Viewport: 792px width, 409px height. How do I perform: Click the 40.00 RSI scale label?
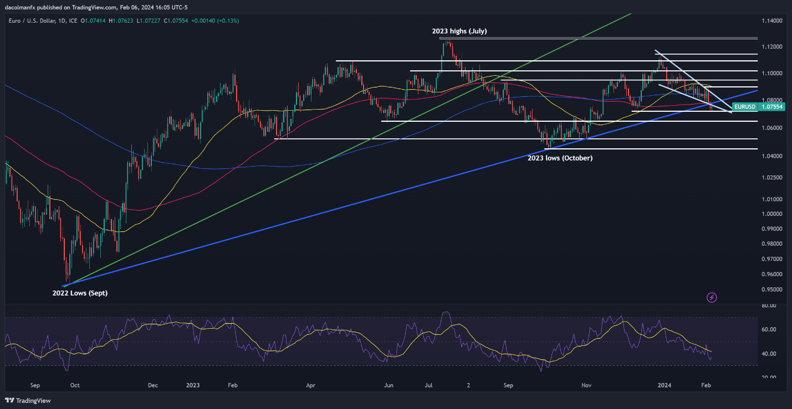point(769,354)
